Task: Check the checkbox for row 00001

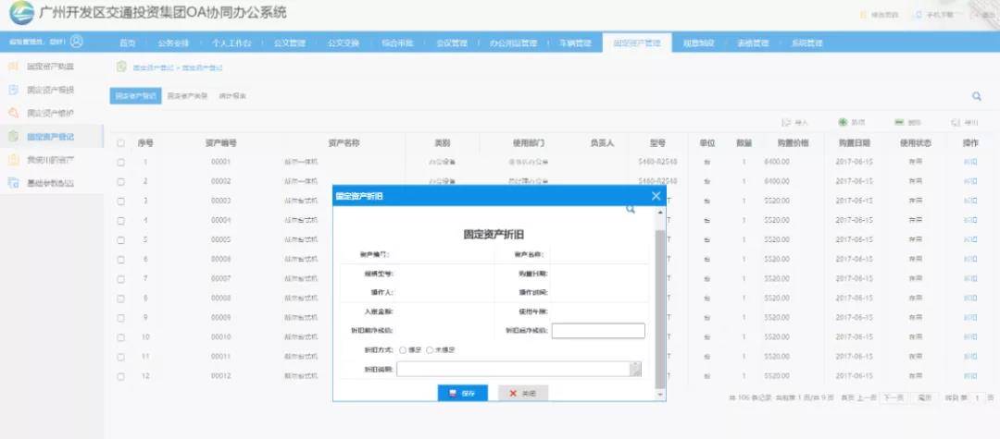Action: click(120, 163)
